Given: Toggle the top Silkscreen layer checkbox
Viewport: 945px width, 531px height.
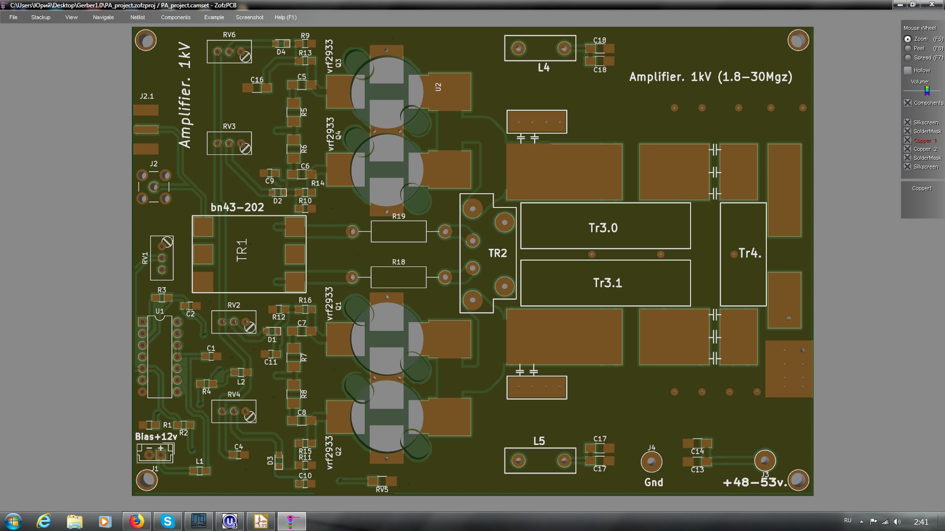Looking at the screenshot, I should (x=908, y=122).
